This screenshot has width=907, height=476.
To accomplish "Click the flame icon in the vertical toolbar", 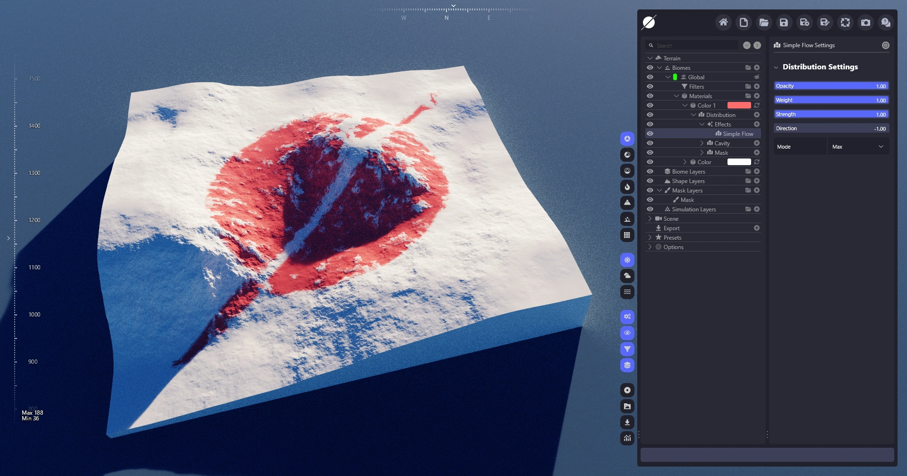I will (x=627, y=187).
